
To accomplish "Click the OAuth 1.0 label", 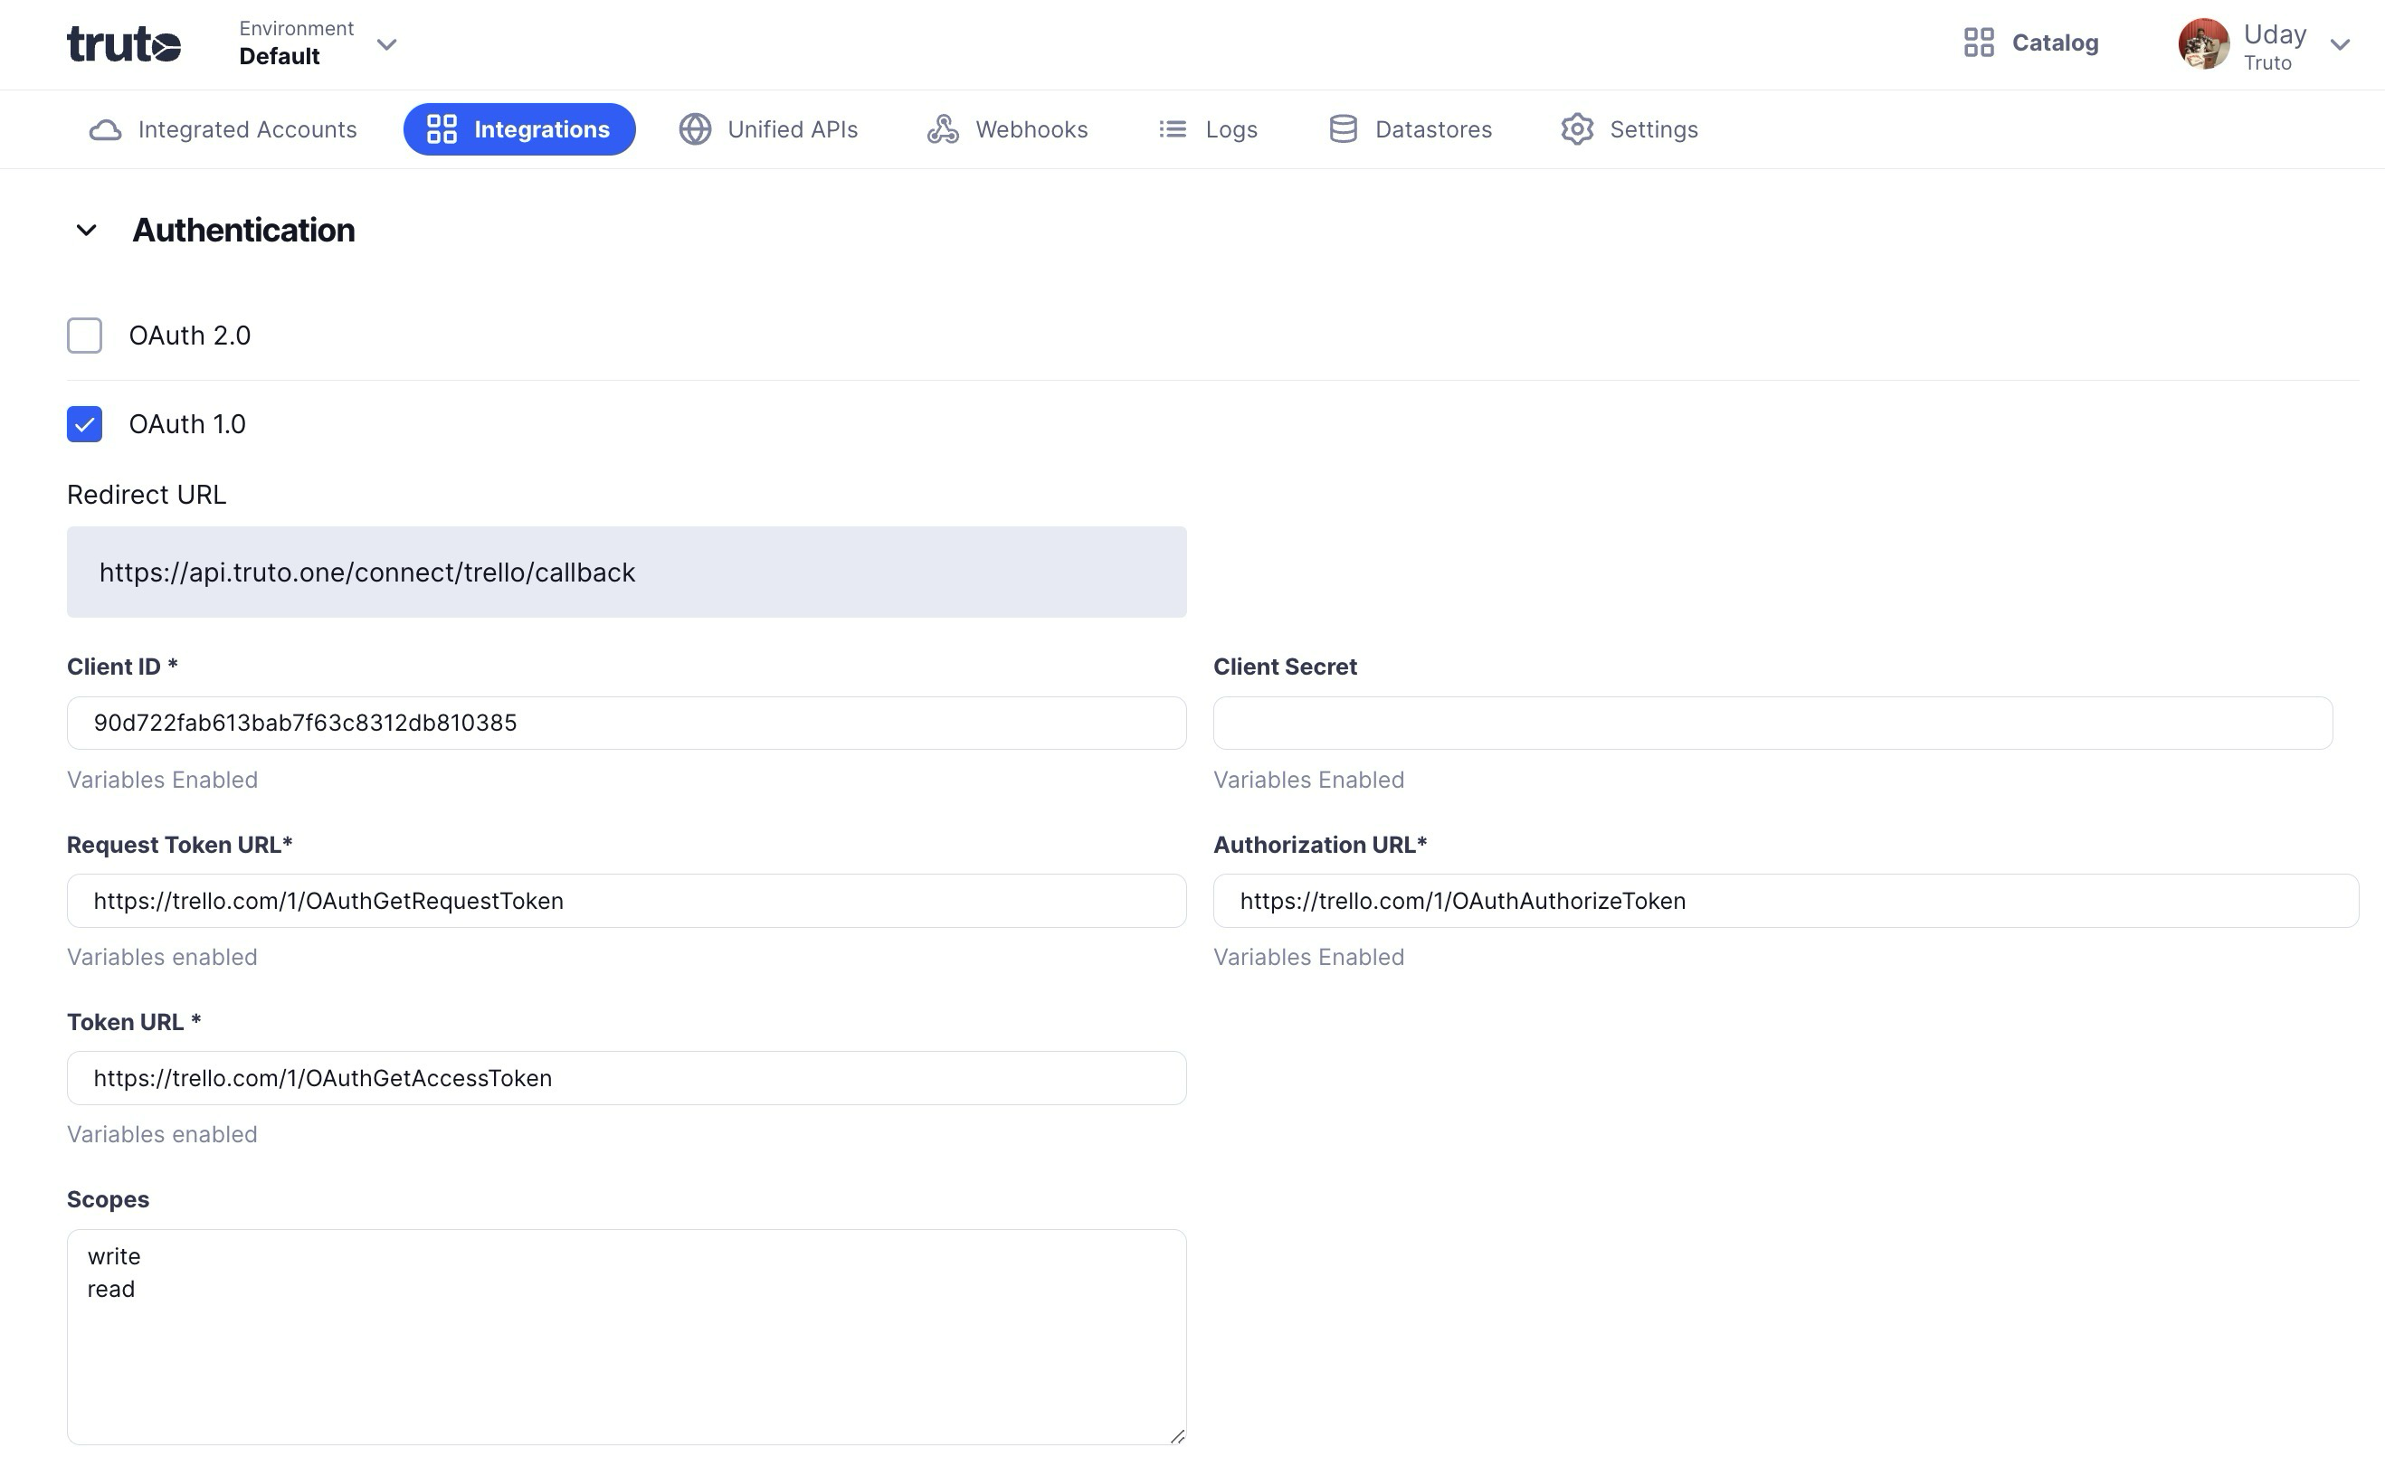I will [x=187, y=423].
